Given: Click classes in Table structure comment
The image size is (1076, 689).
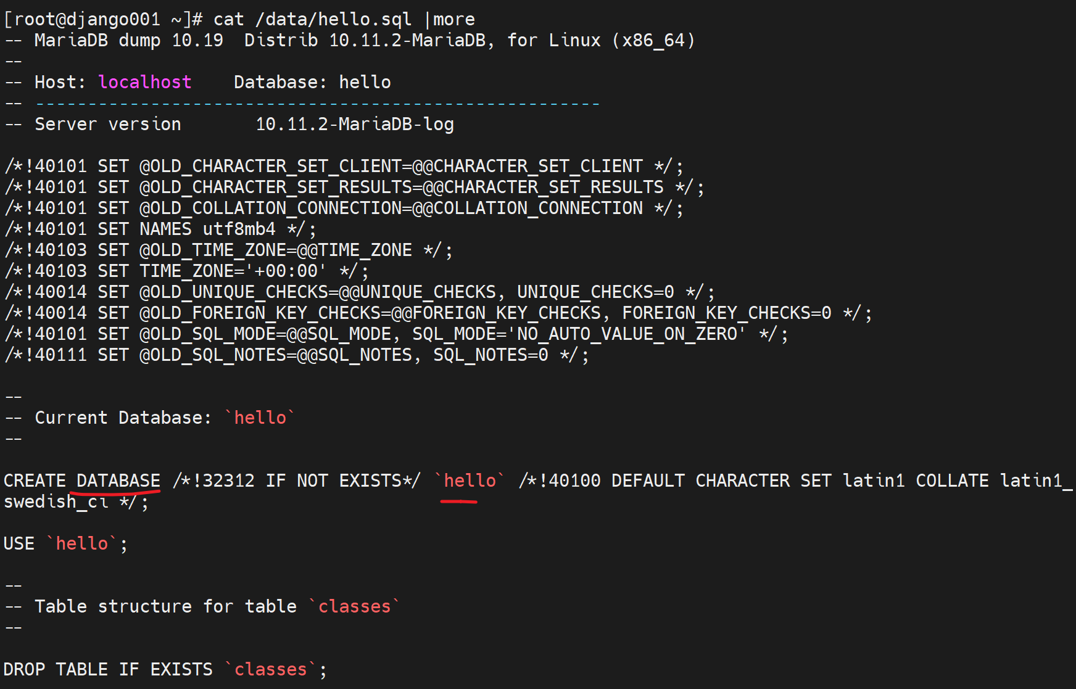Looking at the screenshot, I should [354, 606].
